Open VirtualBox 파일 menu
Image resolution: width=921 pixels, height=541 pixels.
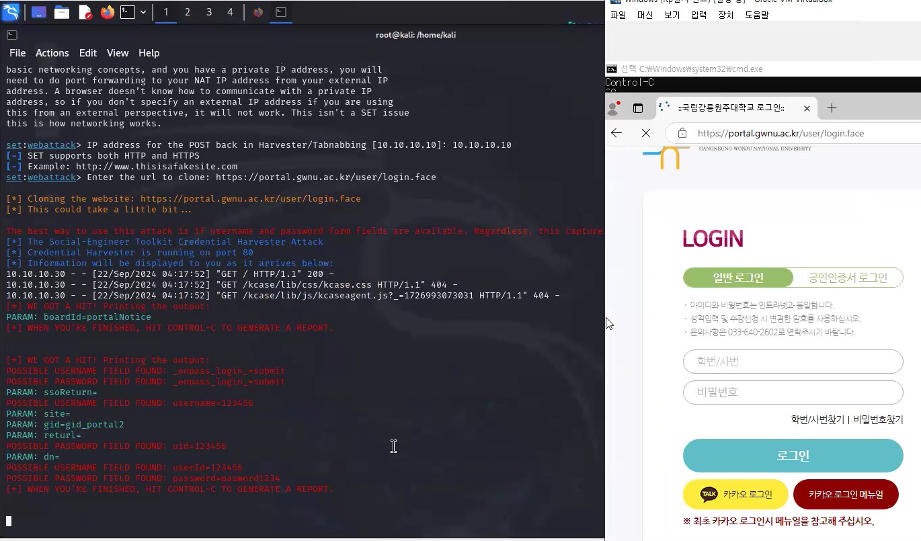tap(618, 15)
